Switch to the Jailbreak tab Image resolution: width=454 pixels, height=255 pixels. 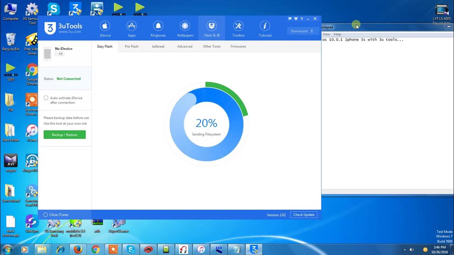click(158, 46)
